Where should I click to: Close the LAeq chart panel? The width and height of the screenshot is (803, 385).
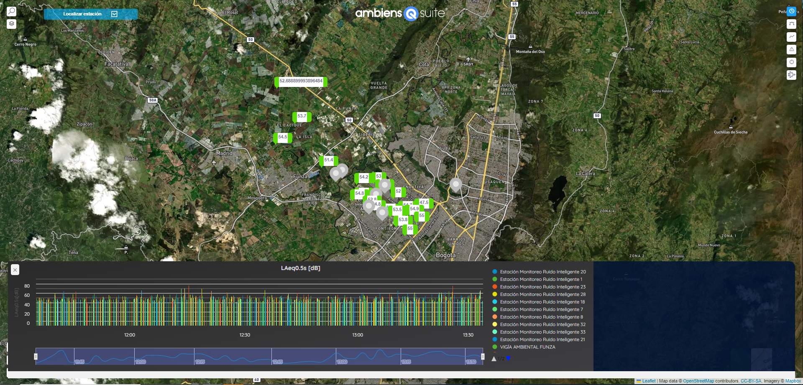pyautogui.click(x=15, y=270)
